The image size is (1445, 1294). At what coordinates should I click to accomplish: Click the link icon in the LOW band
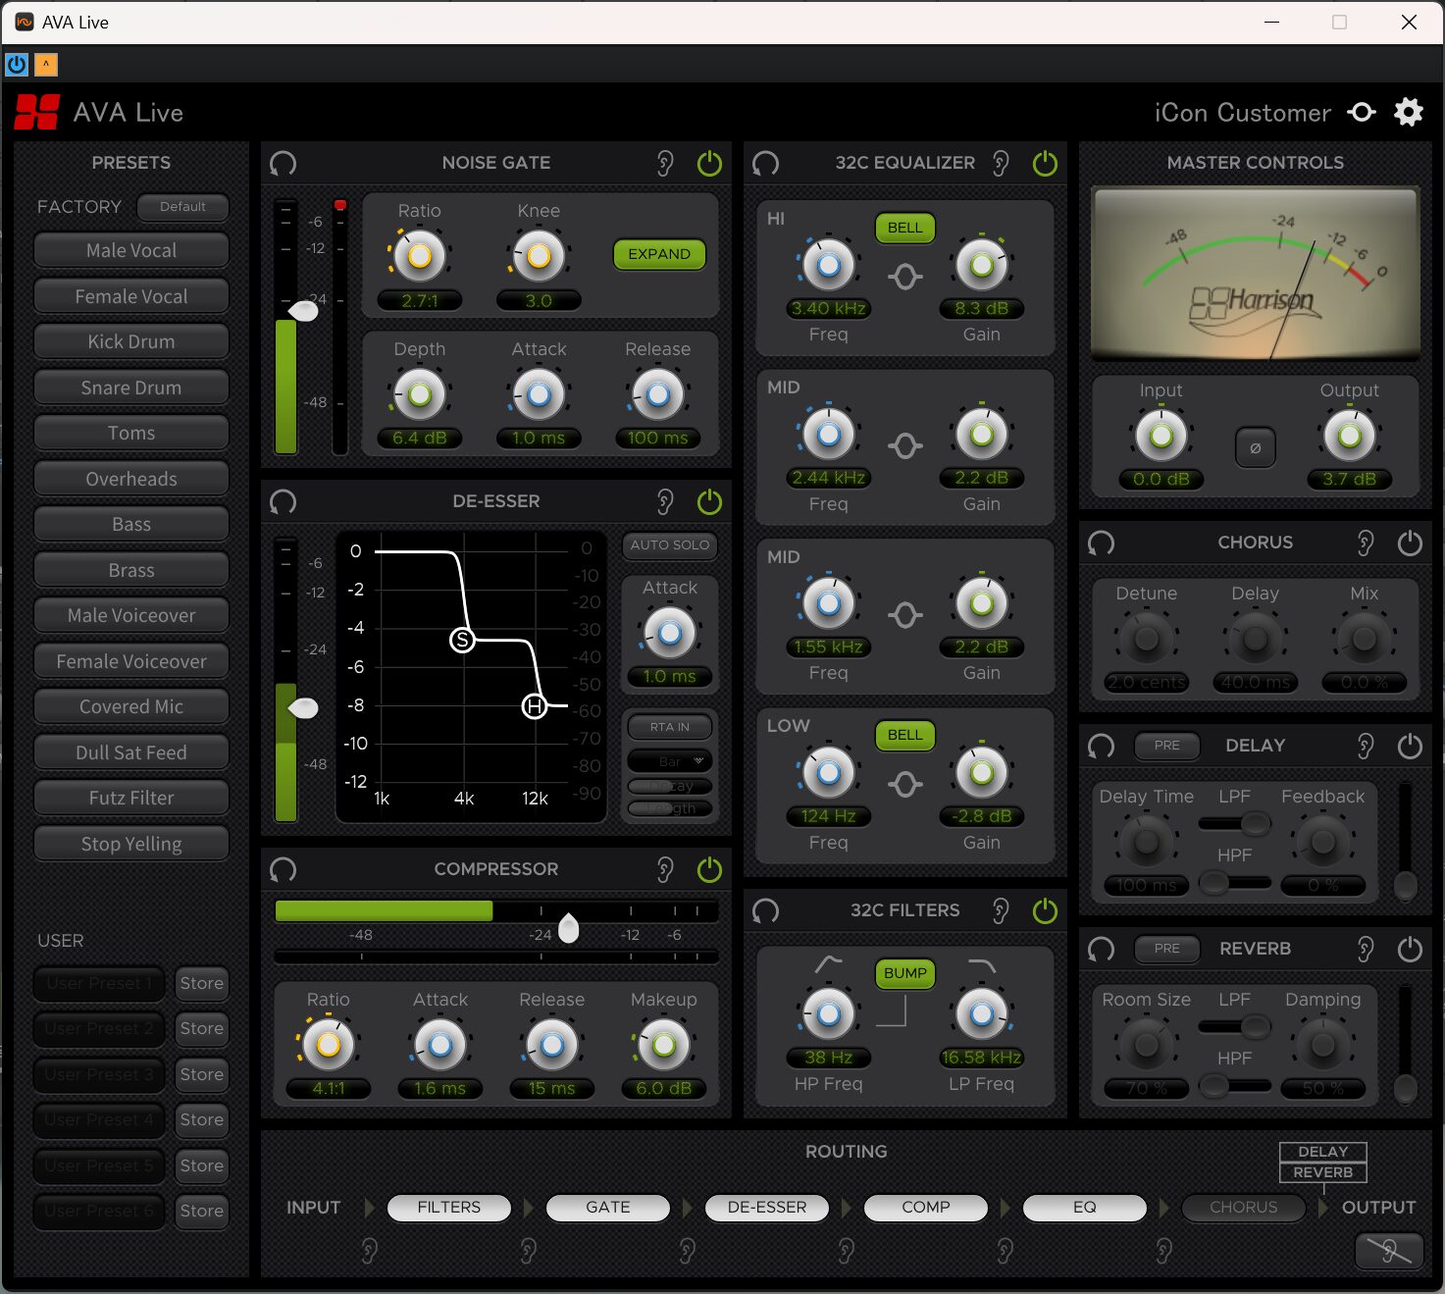(905, 784)
